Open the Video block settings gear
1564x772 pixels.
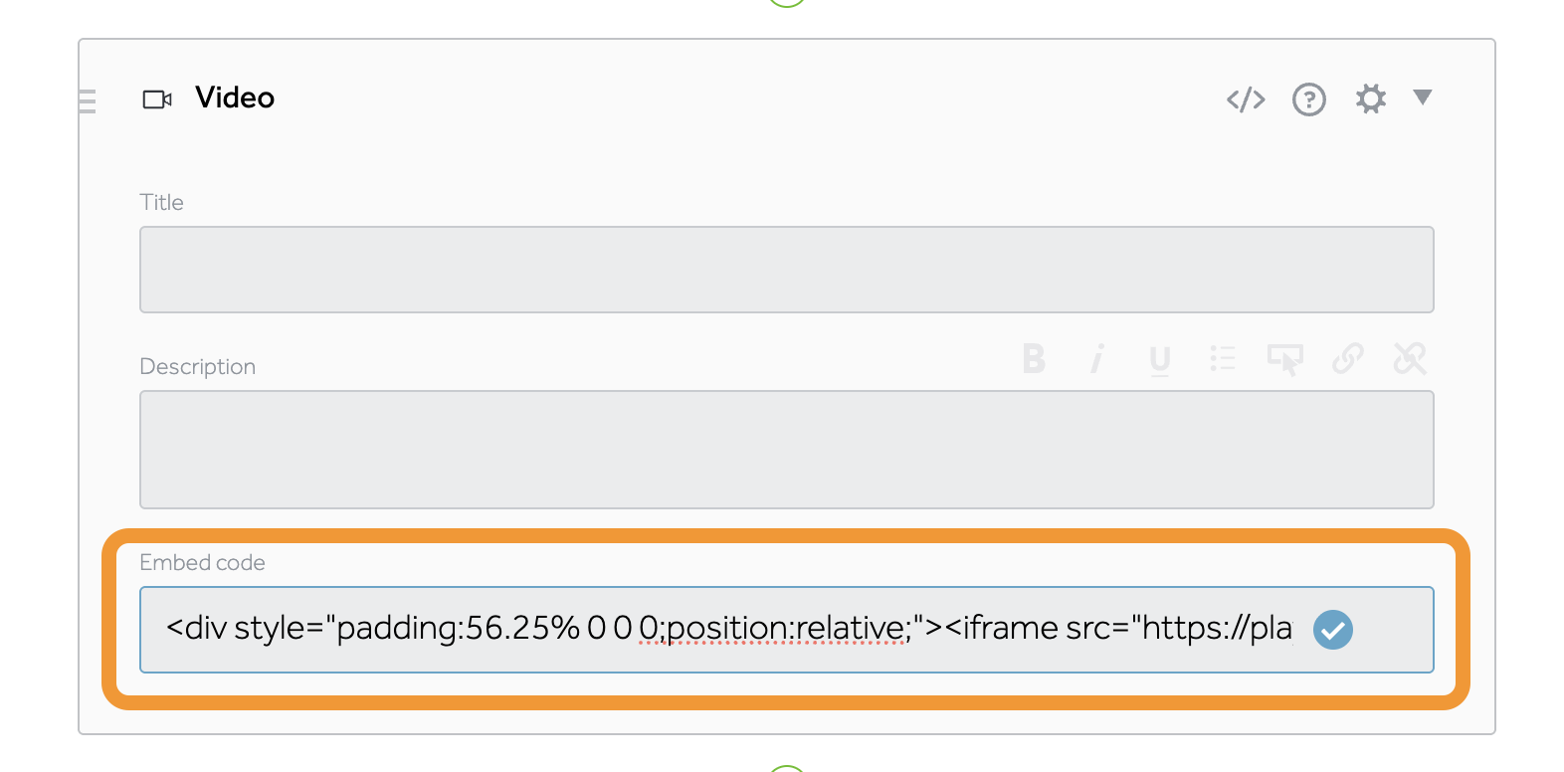[1370, 98]
